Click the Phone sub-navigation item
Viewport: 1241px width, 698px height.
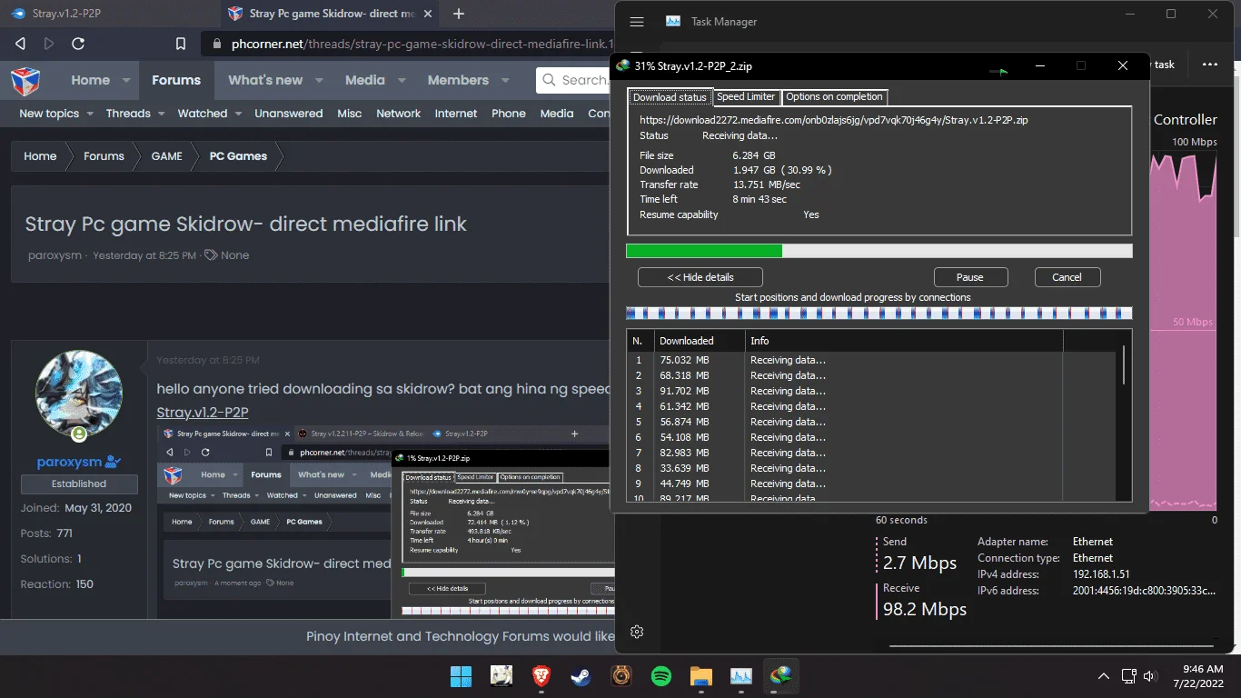point(509,114)
